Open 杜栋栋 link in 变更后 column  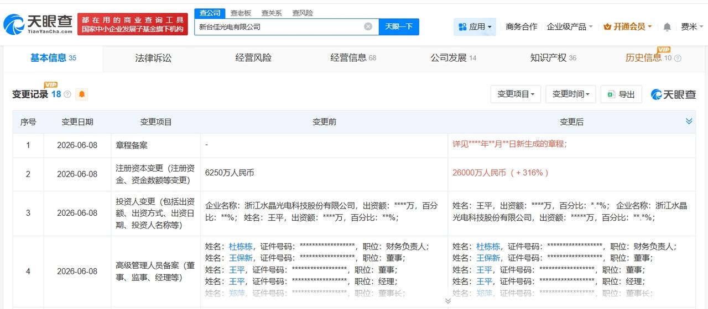coord(488,247)
